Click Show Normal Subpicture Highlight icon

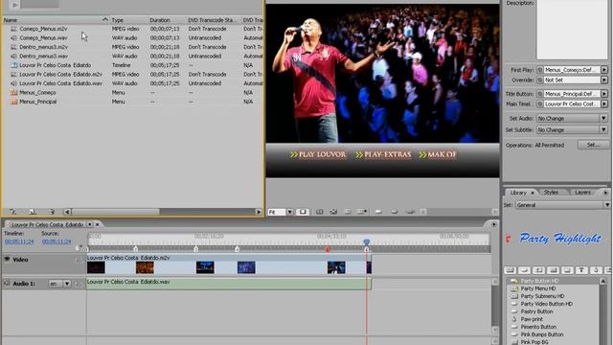tap(378, 212)
